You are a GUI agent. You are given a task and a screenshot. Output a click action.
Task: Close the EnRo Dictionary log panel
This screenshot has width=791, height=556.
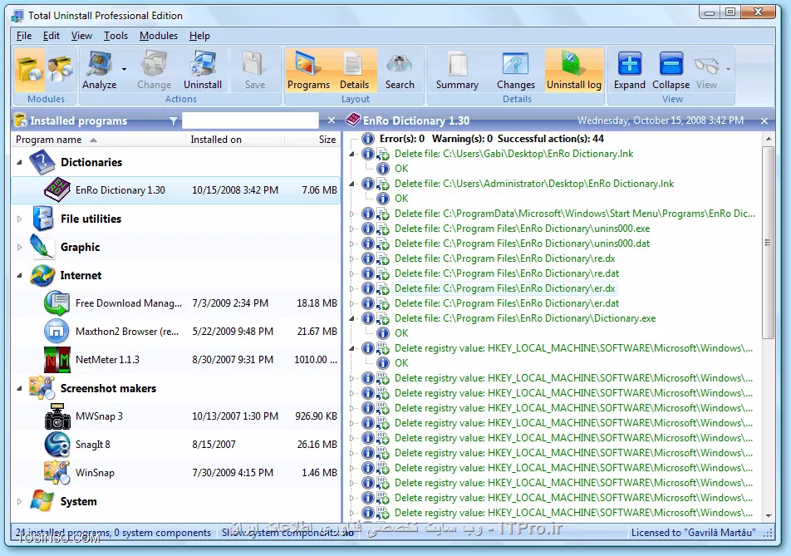[x=764, y=121]
